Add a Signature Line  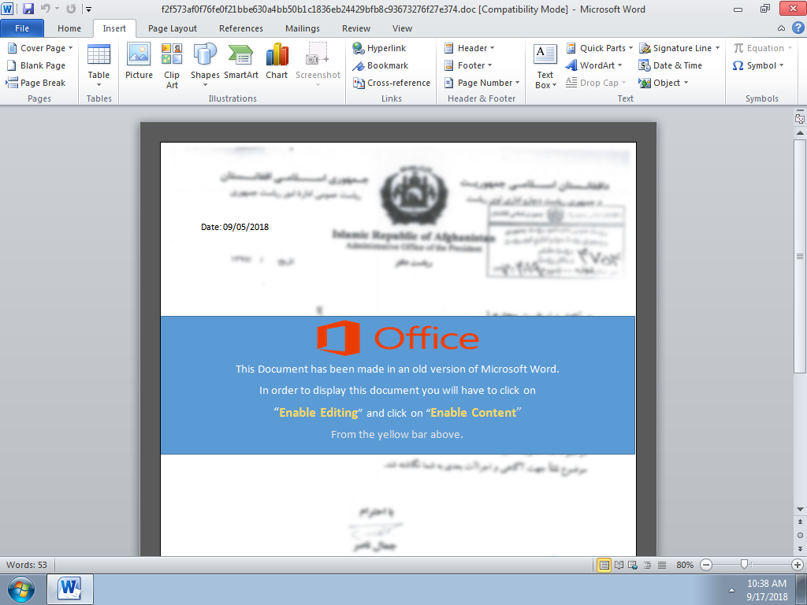point(679,48)
